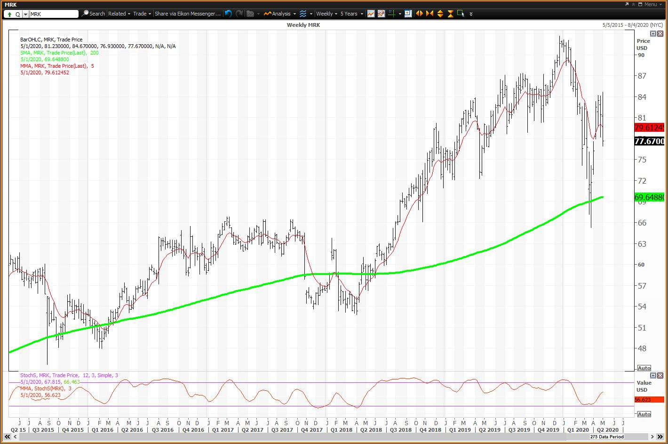The width and height of the screenshot is (668, 444).
Task: Click the Price USD axis label
Action: click(x=643, y=44)
